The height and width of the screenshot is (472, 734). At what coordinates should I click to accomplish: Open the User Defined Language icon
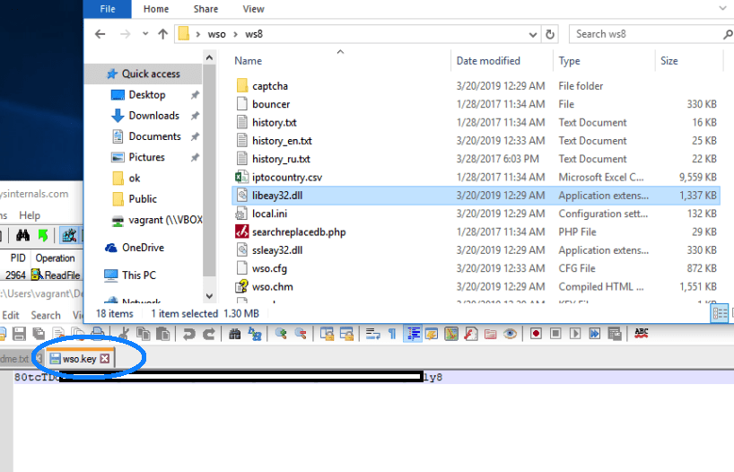432,334
